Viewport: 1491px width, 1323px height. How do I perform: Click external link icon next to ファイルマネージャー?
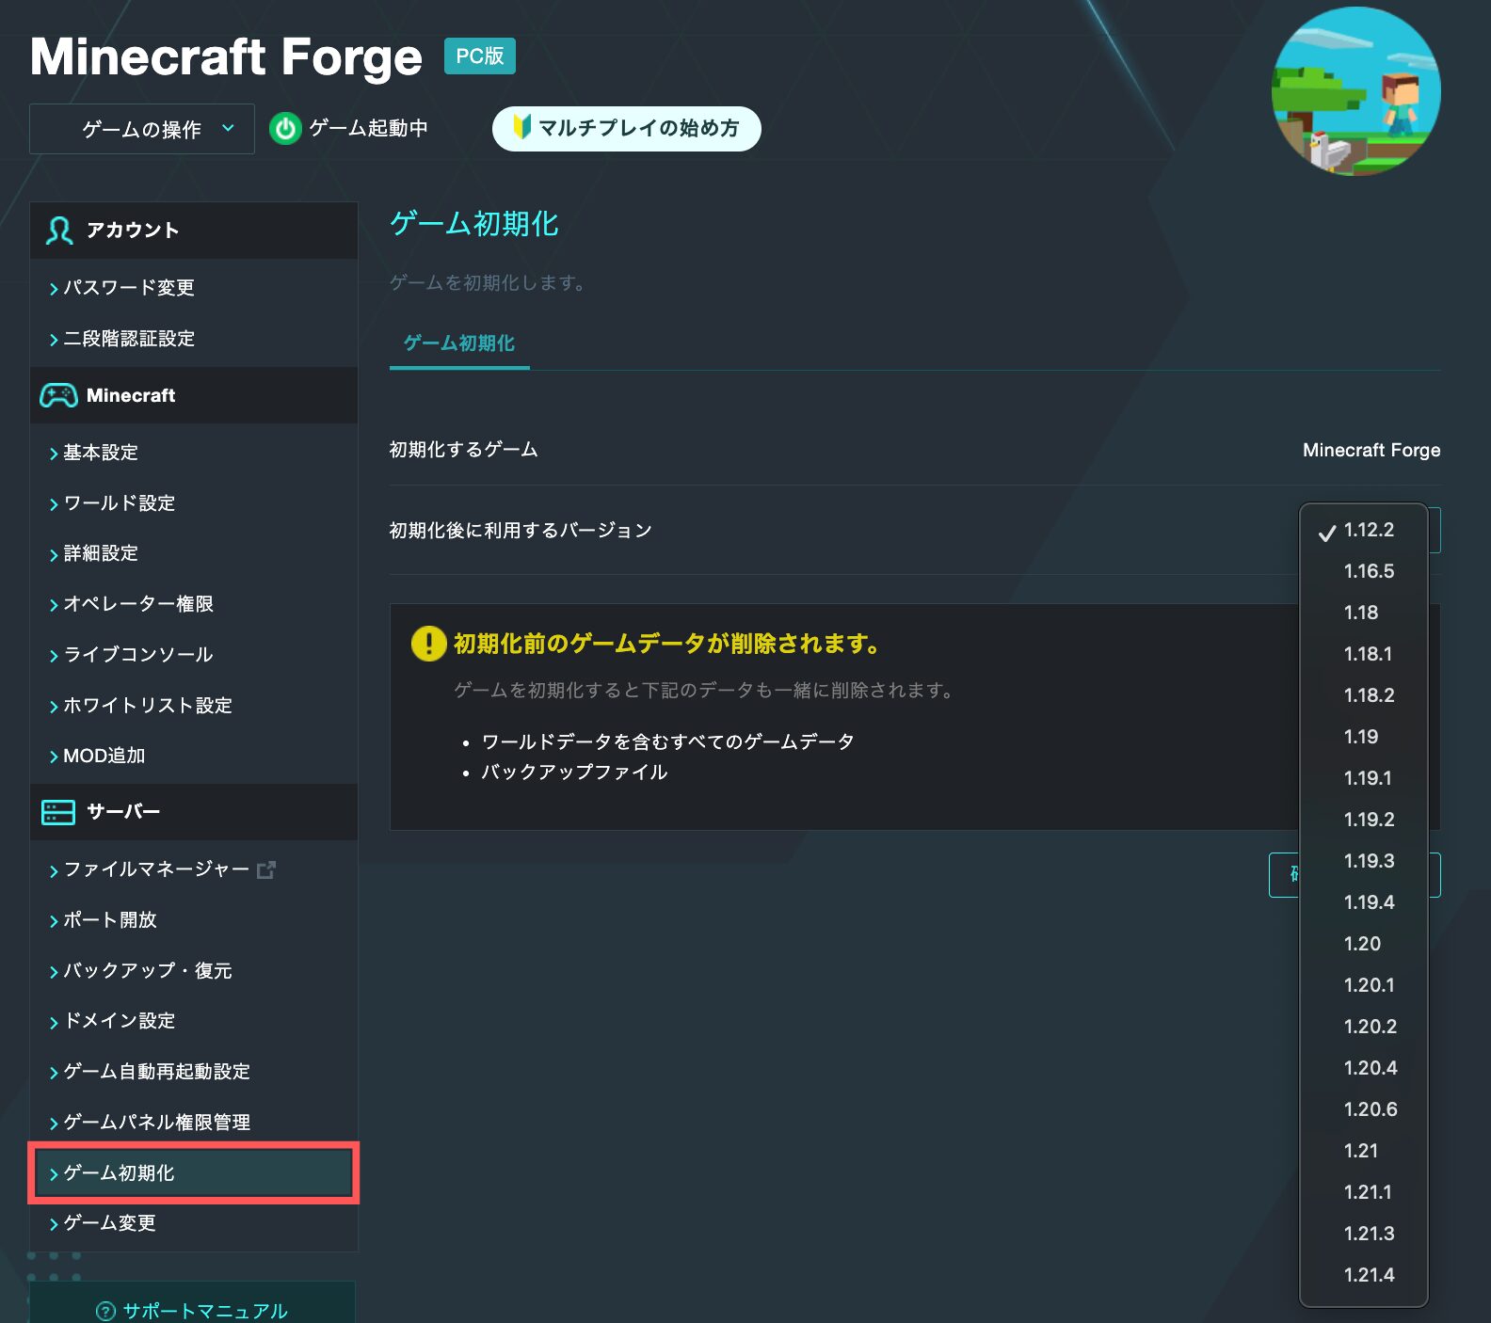tap(266, 870)
